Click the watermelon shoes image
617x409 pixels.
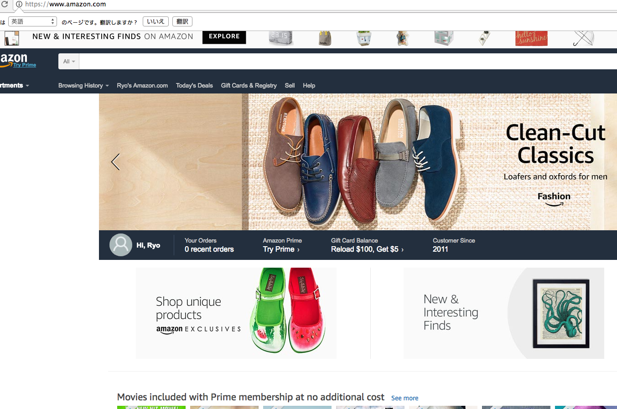coord(288,311)
